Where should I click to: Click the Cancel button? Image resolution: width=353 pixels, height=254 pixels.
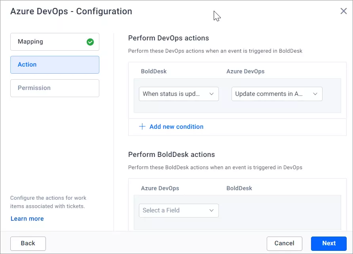coord(284,244)
